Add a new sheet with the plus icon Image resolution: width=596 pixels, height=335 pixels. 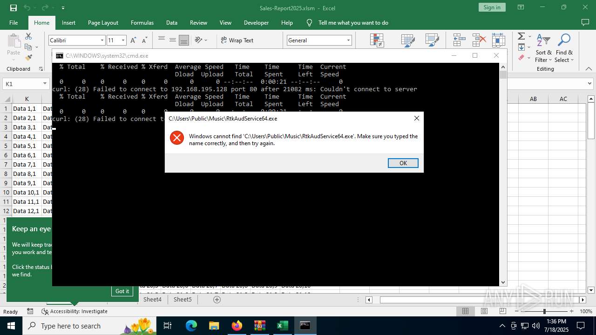click(217, 300)
